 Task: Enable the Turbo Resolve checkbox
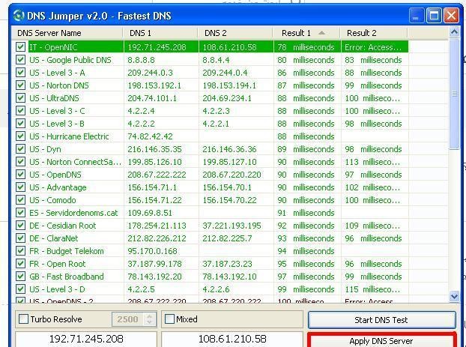[x=23, y=319]
